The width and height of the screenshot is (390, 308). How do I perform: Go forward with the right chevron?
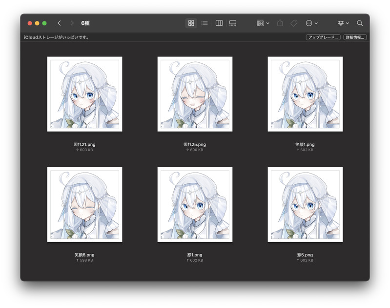coord(72,23)
